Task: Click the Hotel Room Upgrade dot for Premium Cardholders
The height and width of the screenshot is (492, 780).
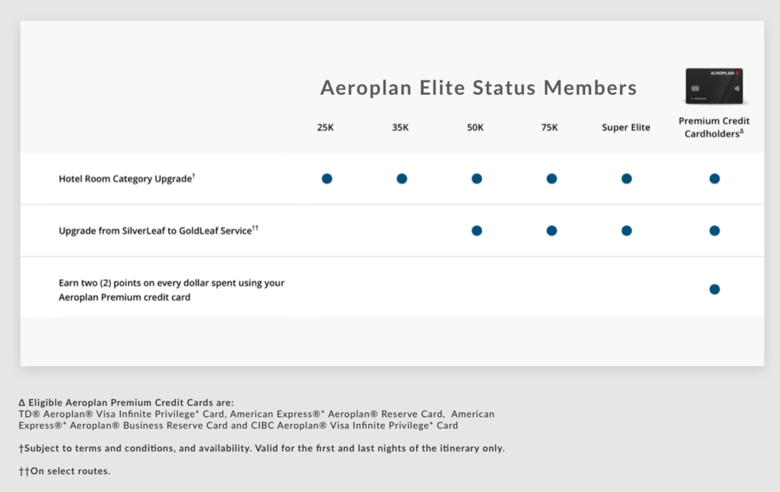Action: 714,179
